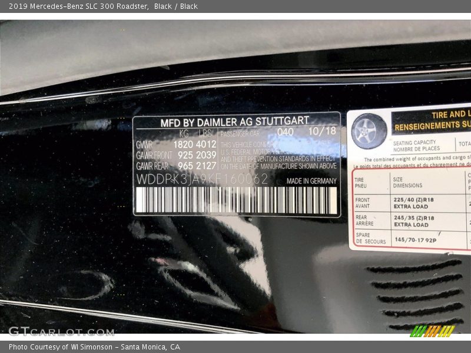Click the 'FRONT AVANT' row label
471x353 pixels.
(x=362, y=203)
